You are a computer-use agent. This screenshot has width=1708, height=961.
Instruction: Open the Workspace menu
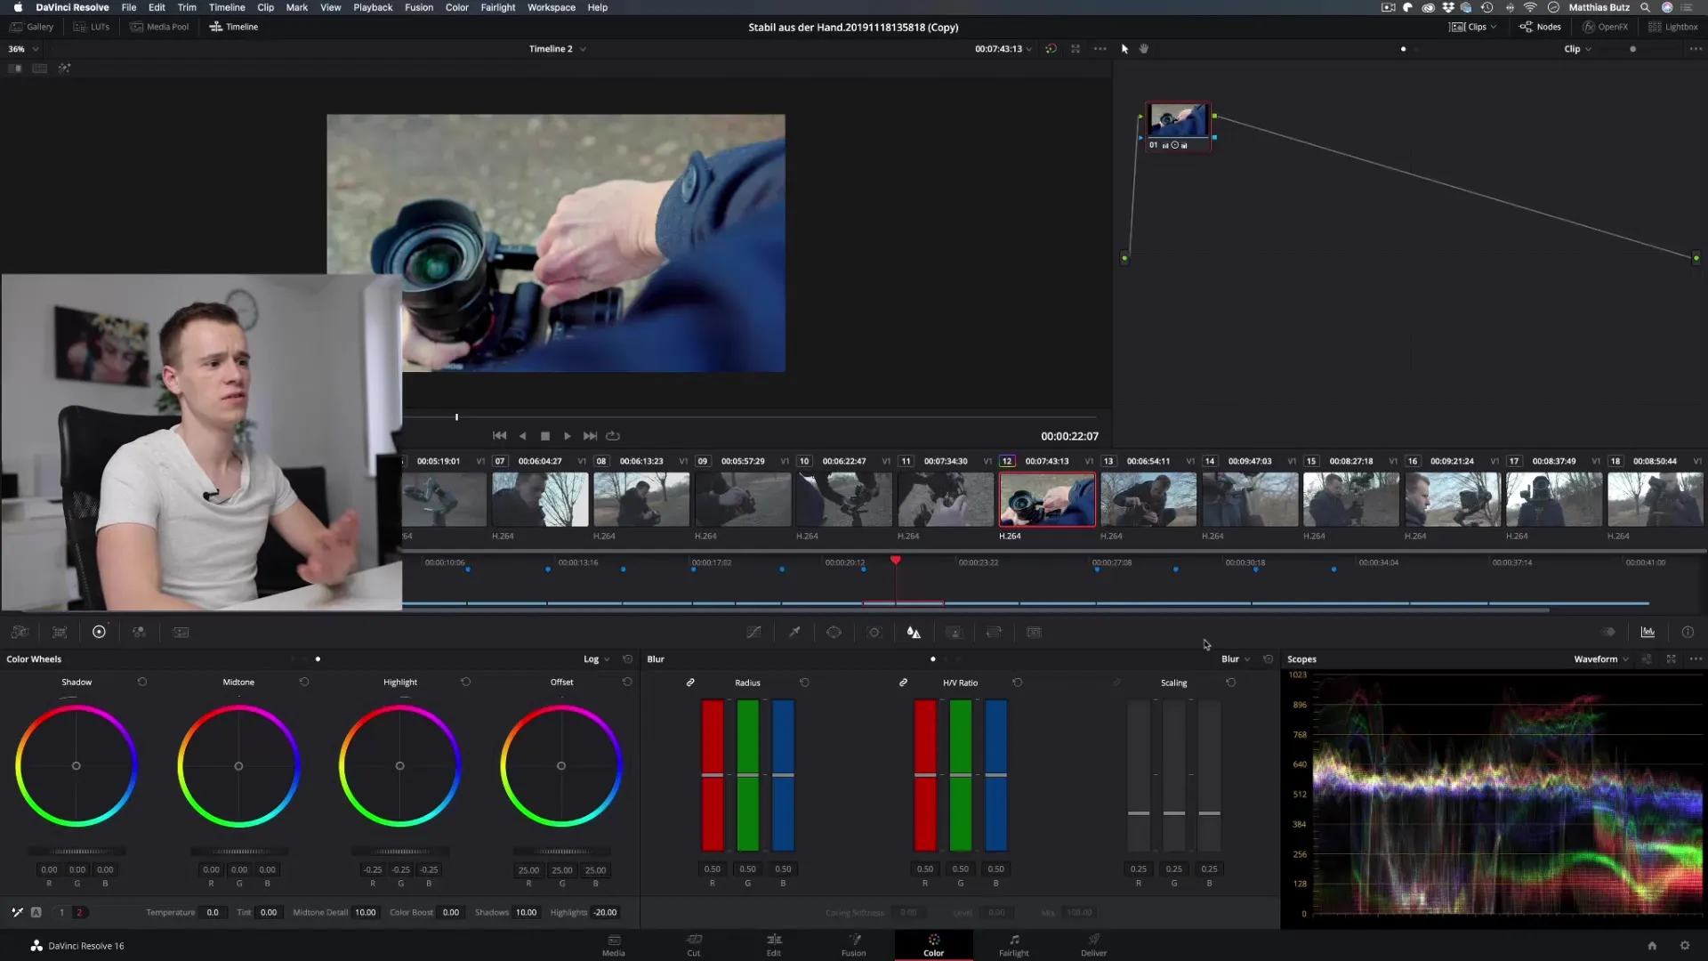(x=552, y=7)
